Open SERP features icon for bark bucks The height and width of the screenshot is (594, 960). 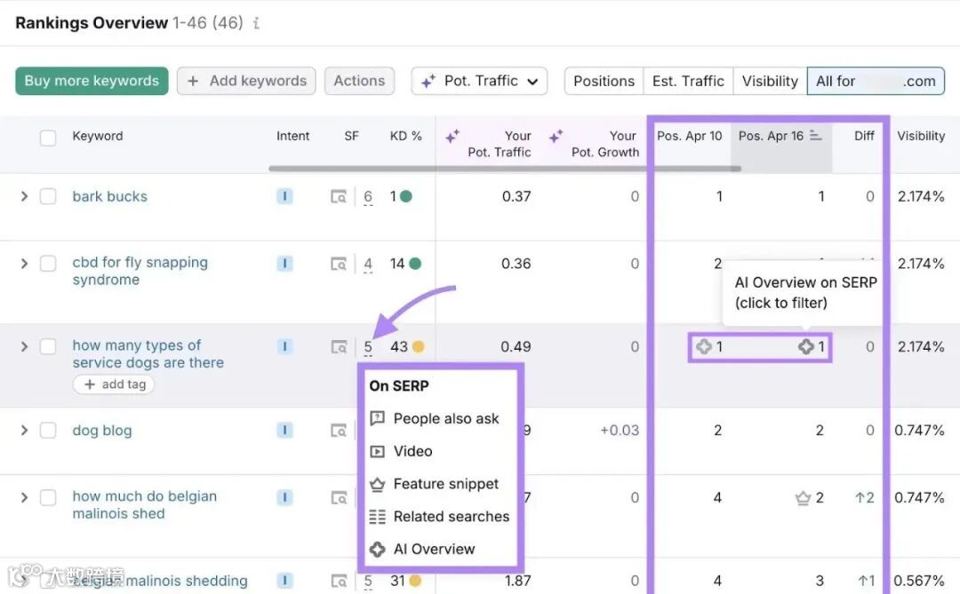[x=339, y=197]
